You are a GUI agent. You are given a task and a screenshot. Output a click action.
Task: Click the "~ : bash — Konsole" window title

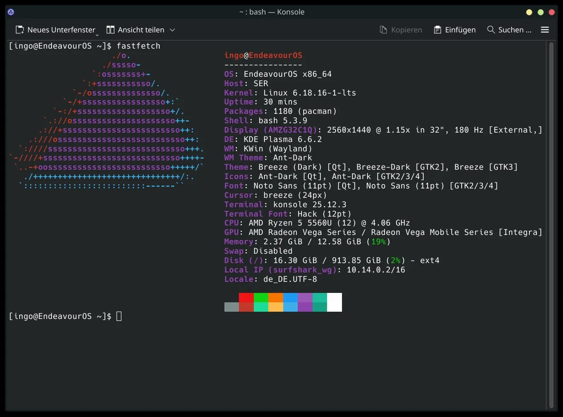click(x=272, y=12)
